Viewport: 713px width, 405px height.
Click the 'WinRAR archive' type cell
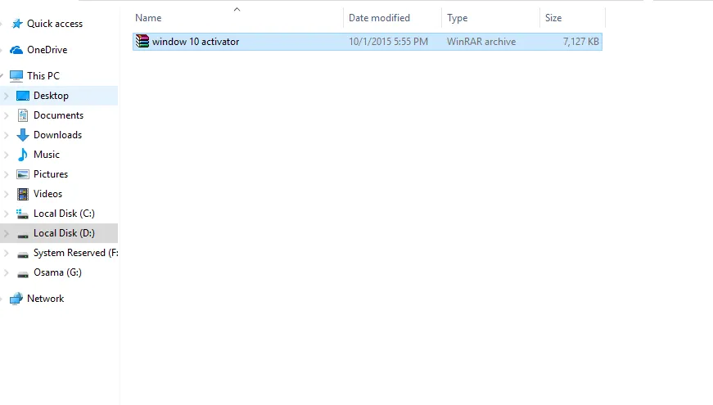(x=481, y=42)
